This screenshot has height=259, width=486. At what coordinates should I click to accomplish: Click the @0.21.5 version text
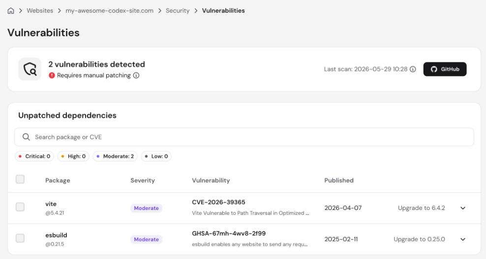55,244
